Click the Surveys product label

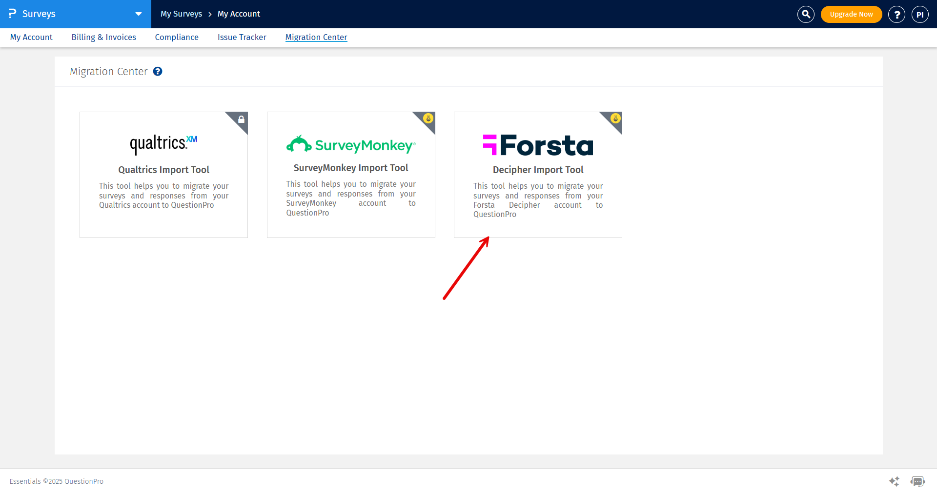point(39,14)
